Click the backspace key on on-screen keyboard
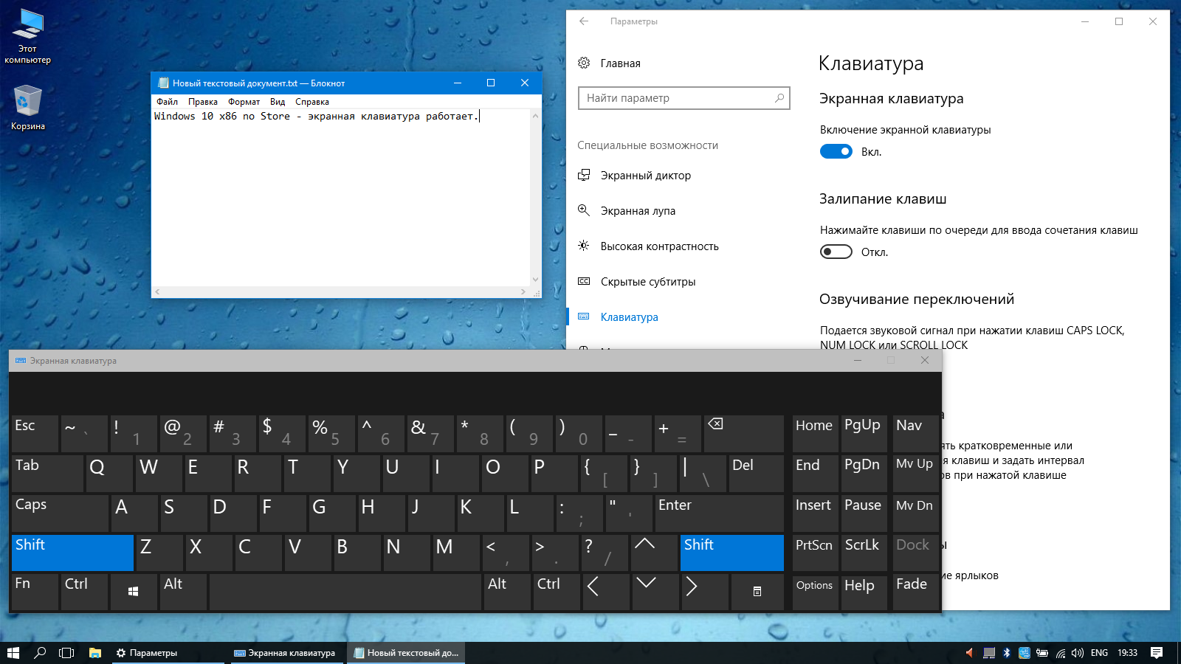This screenshot has width=1181, height=664. click(x=743, y=434)
